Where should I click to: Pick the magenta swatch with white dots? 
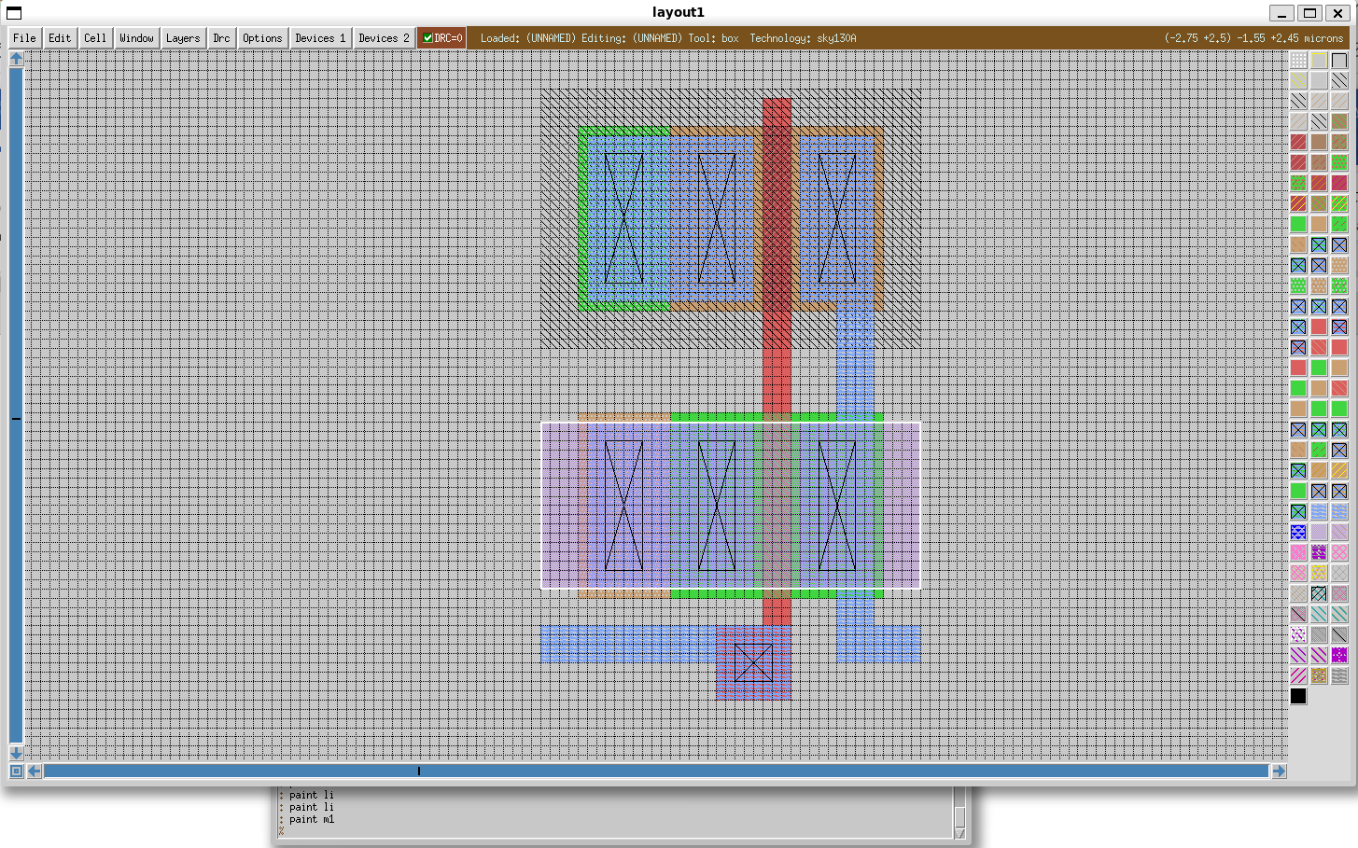click(1339, 655)
